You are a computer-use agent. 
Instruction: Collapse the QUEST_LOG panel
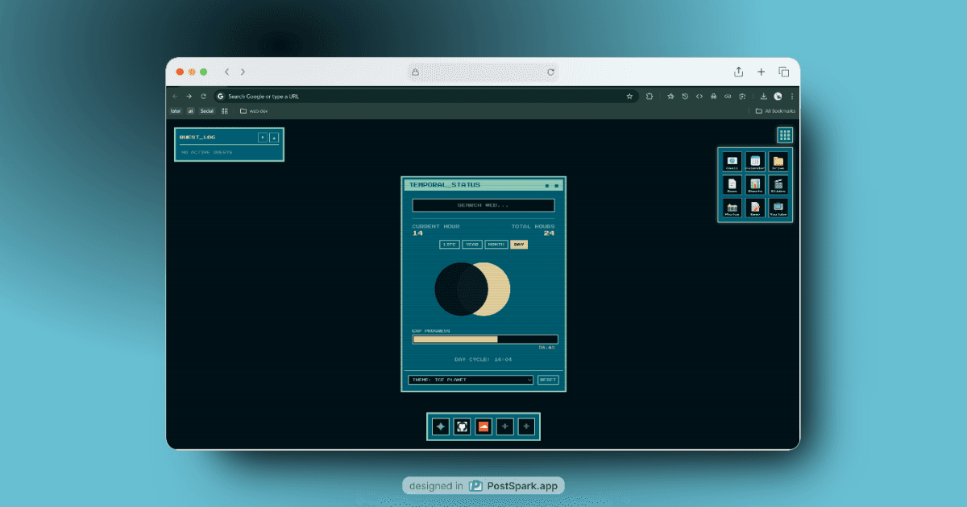click(274, 137)
